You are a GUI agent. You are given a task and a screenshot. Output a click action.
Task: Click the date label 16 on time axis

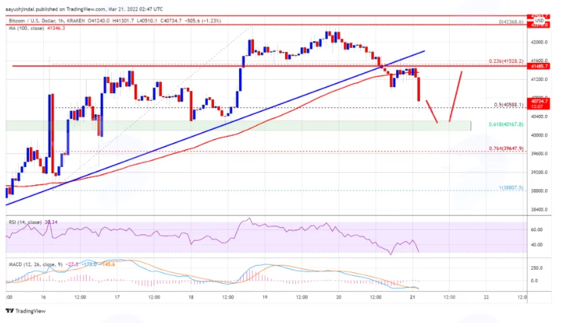tap(43, 297)
